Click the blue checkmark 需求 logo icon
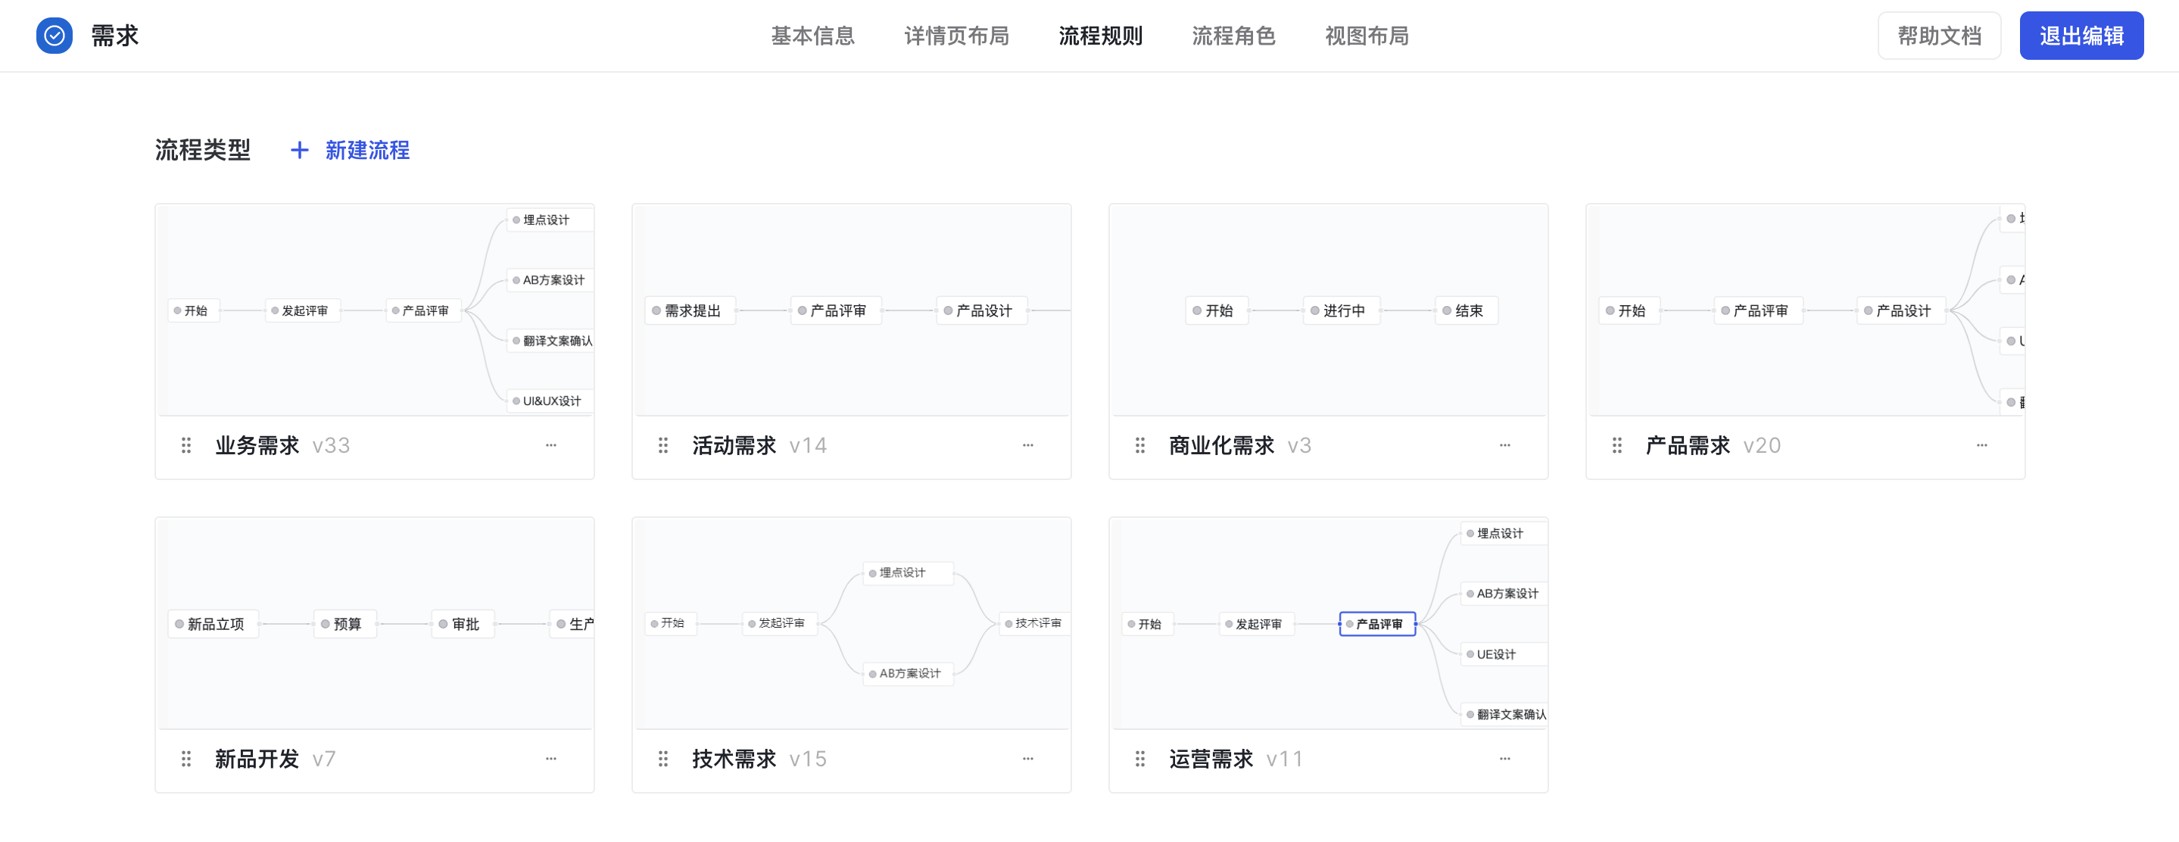Screen dimensions: 2179x842 coord(55,36)
